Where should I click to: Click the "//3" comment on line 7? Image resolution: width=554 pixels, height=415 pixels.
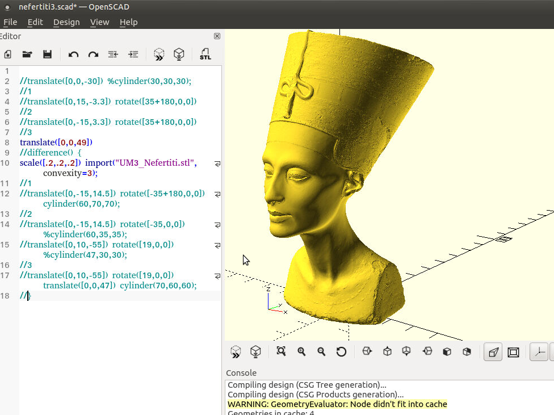pyautogui.click(x=26, y=132)
